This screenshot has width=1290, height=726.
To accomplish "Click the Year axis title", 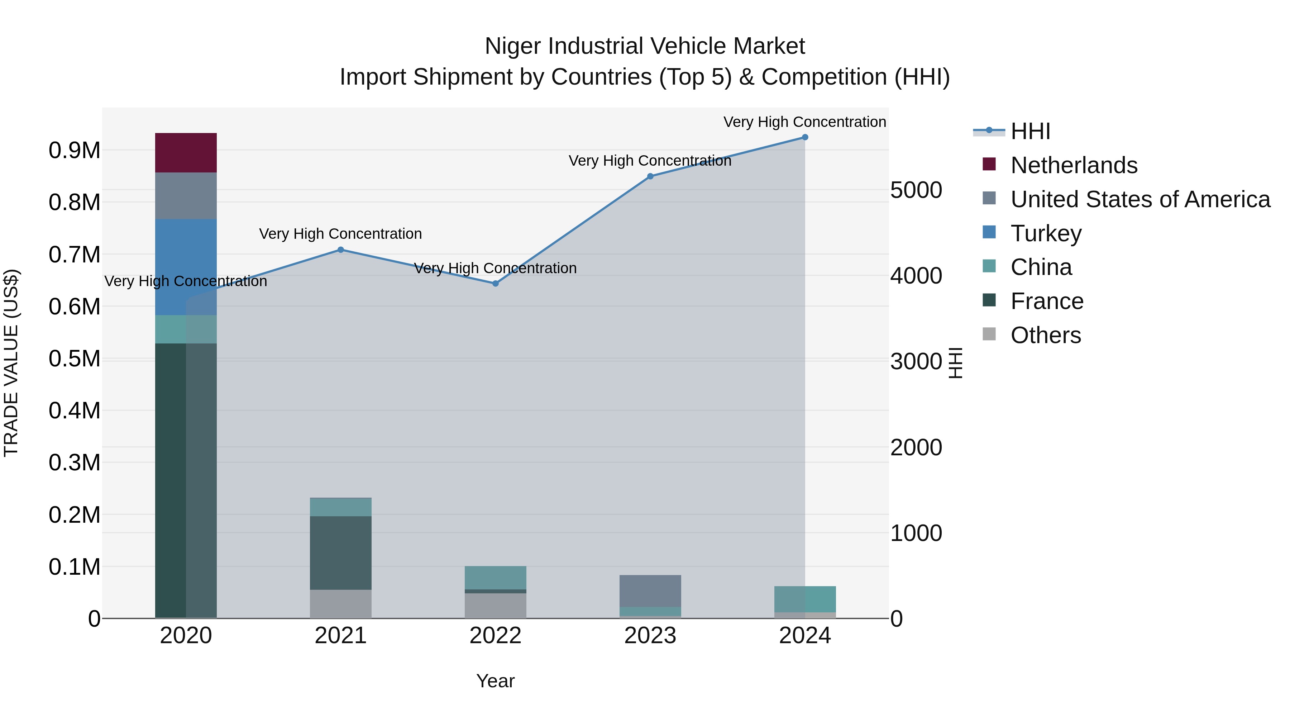I will click(495, 681).
